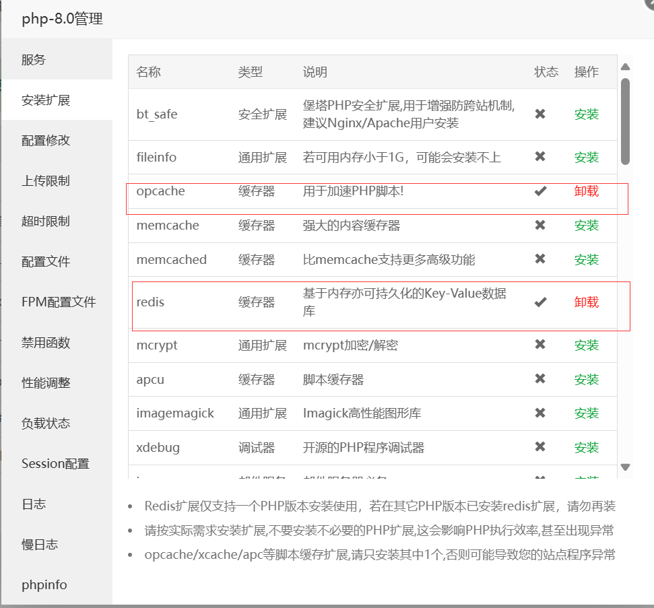Install the memcached extension
The height and width of the screenshot is (608, 654).
[586, 259]
